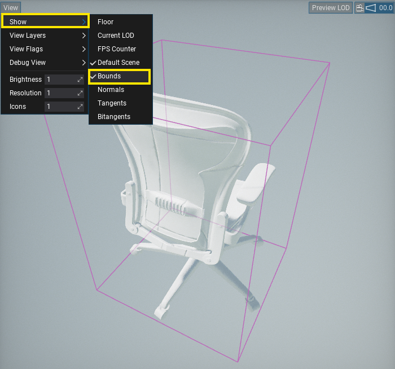Click the Resolution slider arrow icon
The height and width of the screenshot is (369, 395).
pyautogui.click(x=80, y=93)
